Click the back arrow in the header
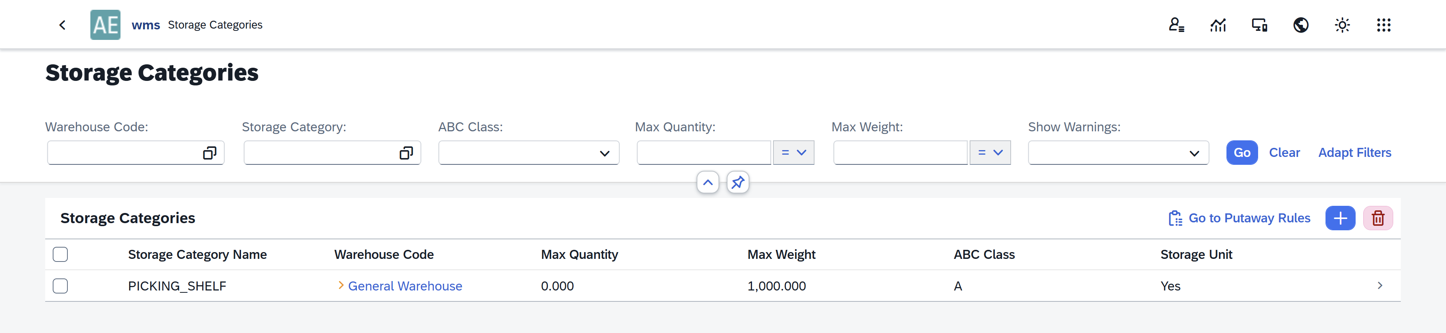This screenshot has width=1446, height=333. point(62,25)
